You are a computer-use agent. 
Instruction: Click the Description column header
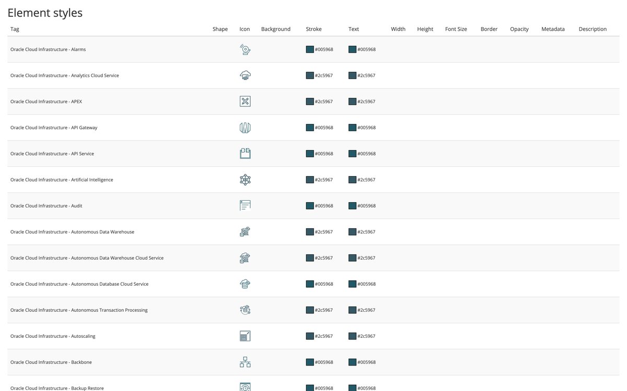tap(593, 29)
